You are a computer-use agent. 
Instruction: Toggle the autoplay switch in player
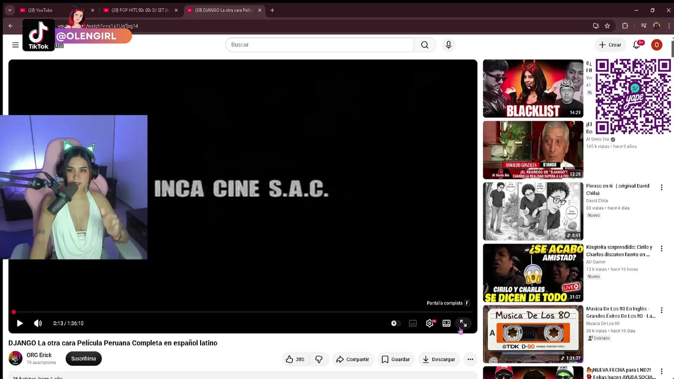tap(394, 323)
